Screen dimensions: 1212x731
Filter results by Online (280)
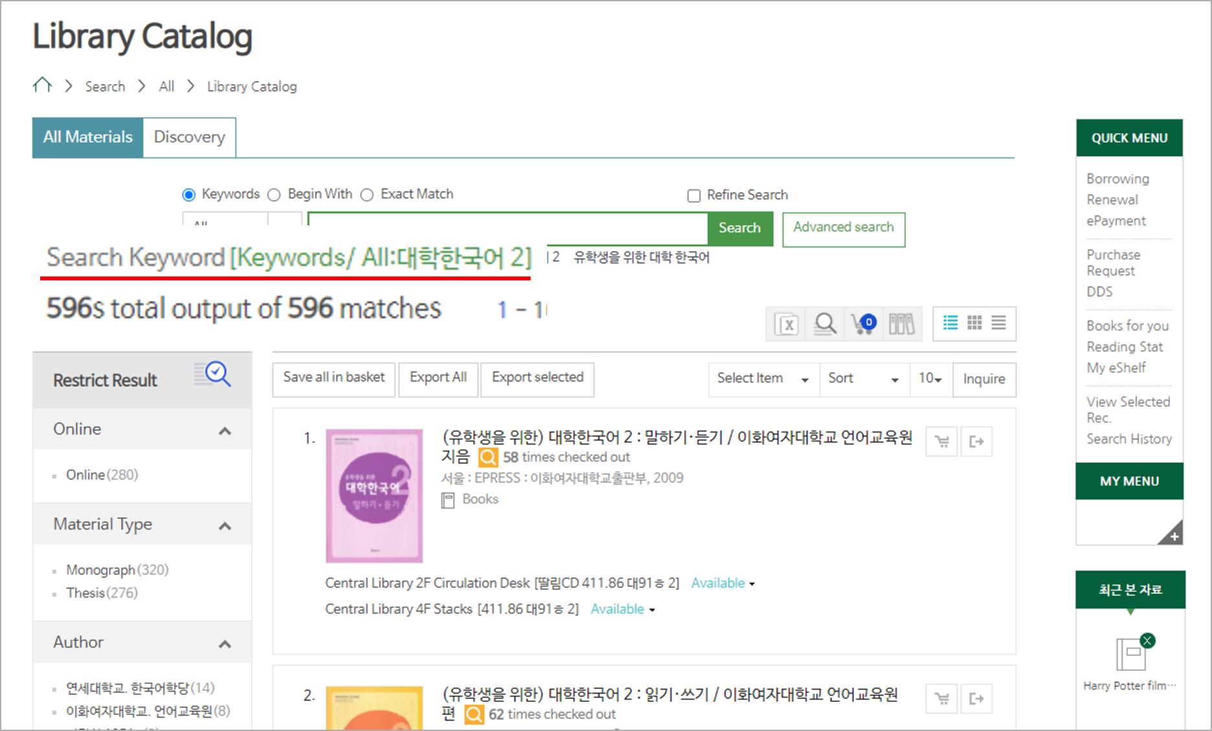[x=102, y=475]
